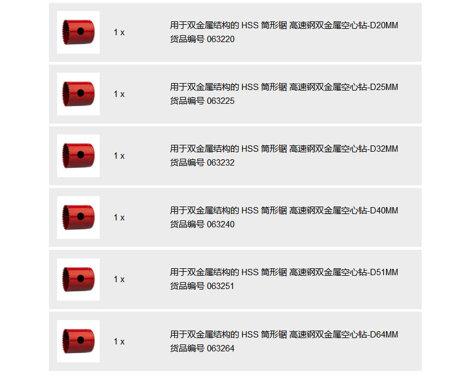Open the HSS 筒形锯 D32MM product title
The image size is (461, 375).
click(284, 149)
